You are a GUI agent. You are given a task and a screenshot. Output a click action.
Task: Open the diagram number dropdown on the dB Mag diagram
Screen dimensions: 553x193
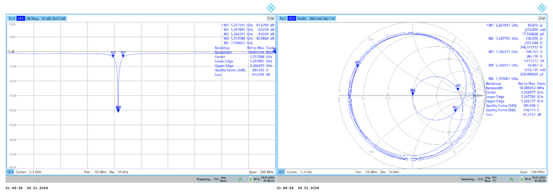[x=270, y=19]
